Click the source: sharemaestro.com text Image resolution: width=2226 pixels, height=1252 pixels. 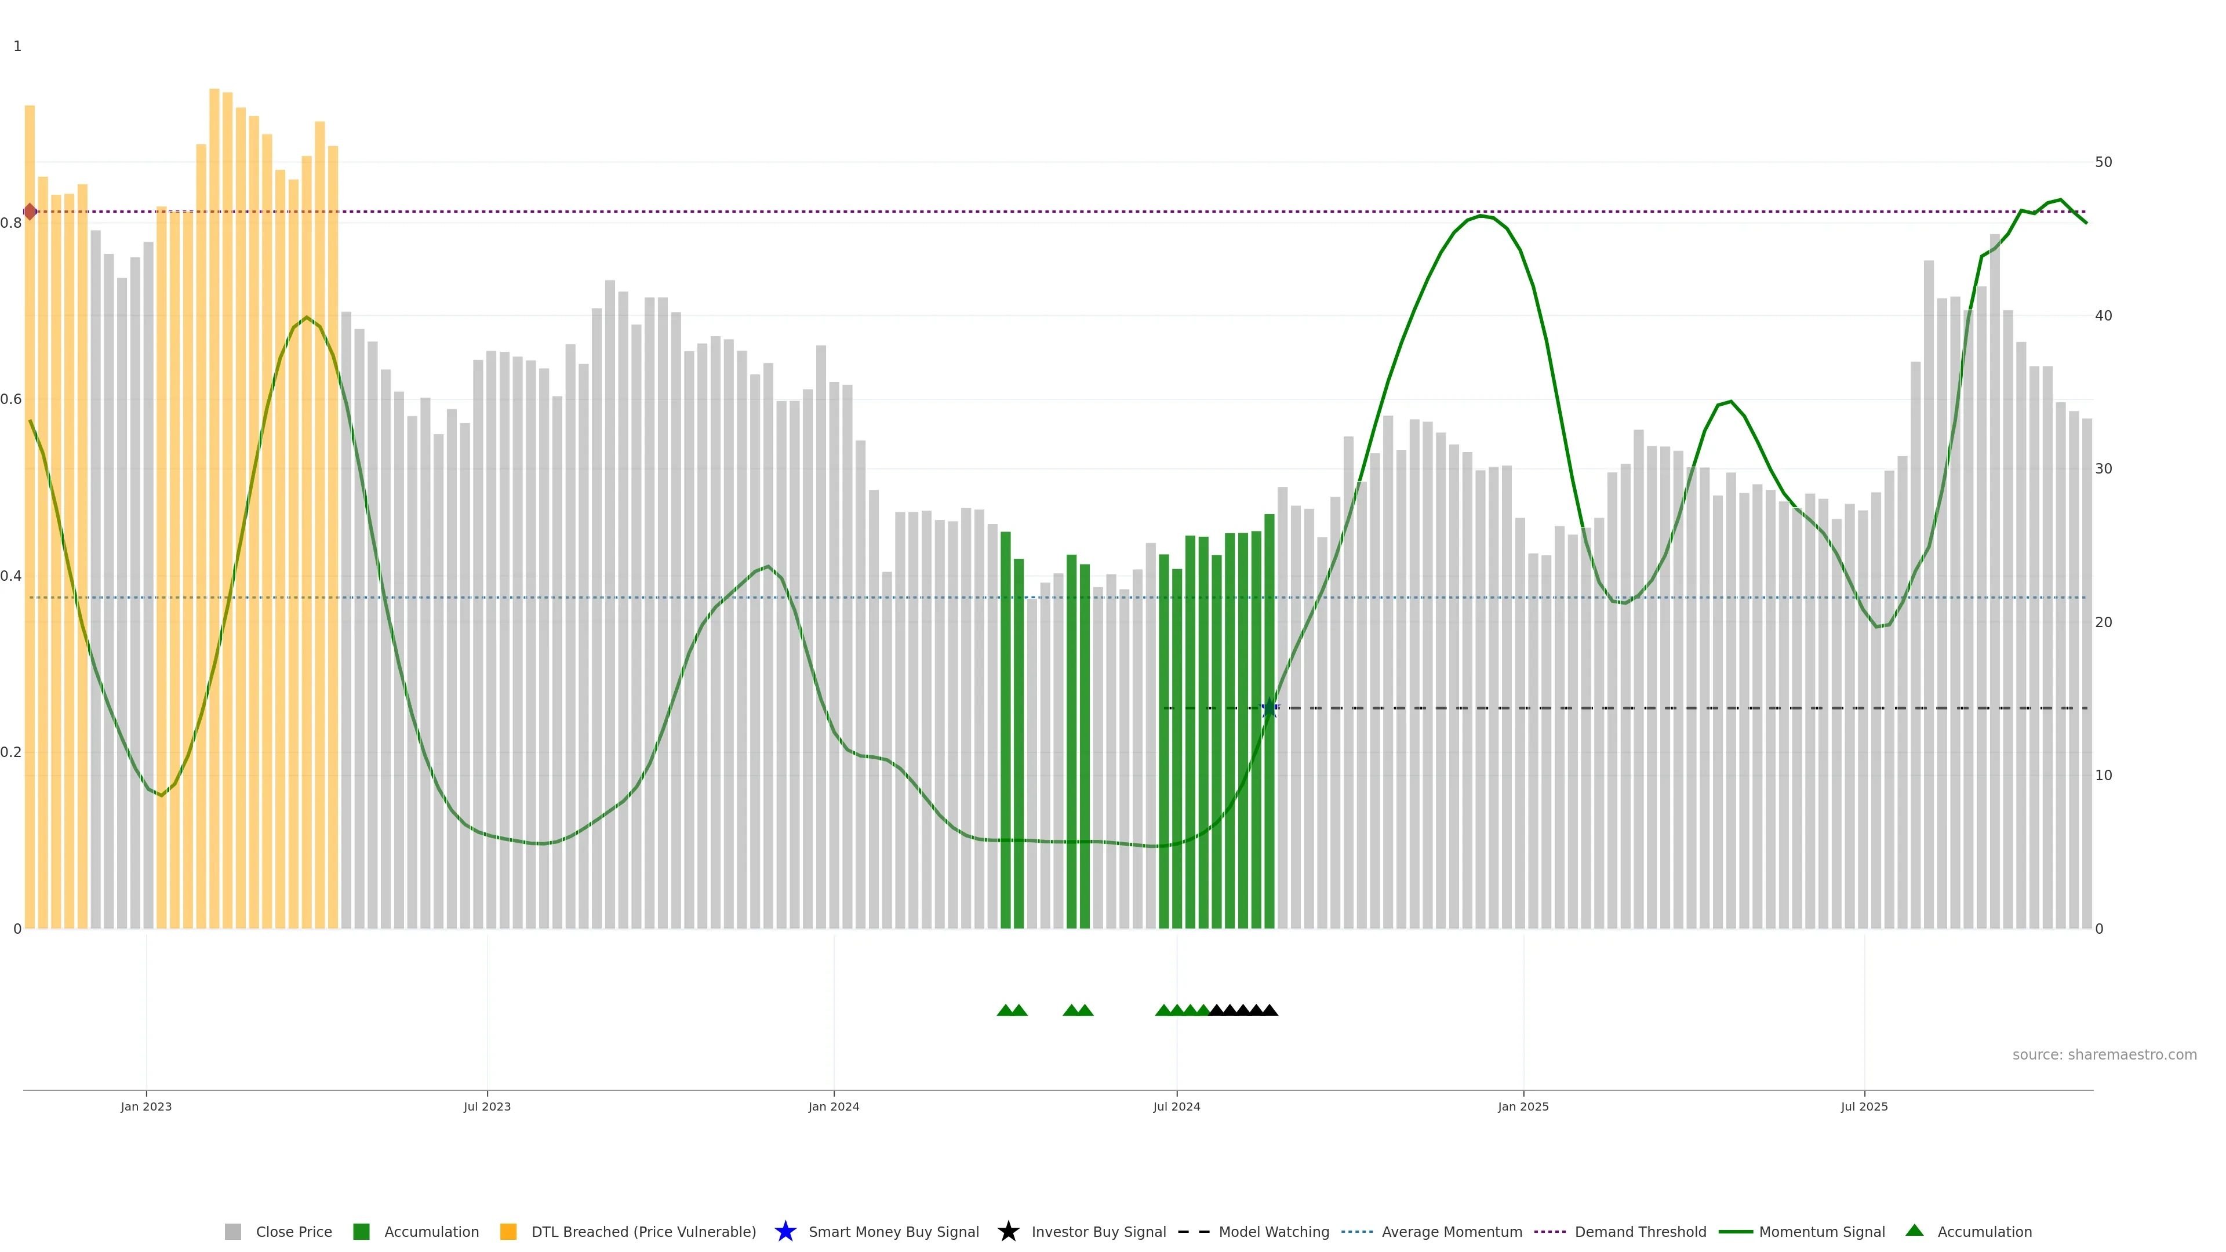click(2104, 1055)
